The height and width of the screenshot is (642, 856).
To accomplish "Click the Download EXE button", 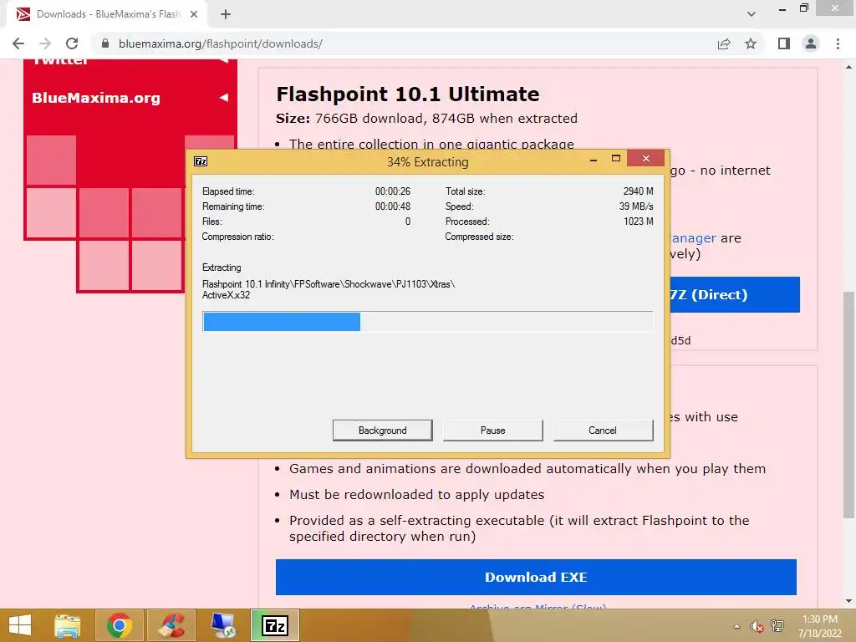I will [x=536, y=577].
